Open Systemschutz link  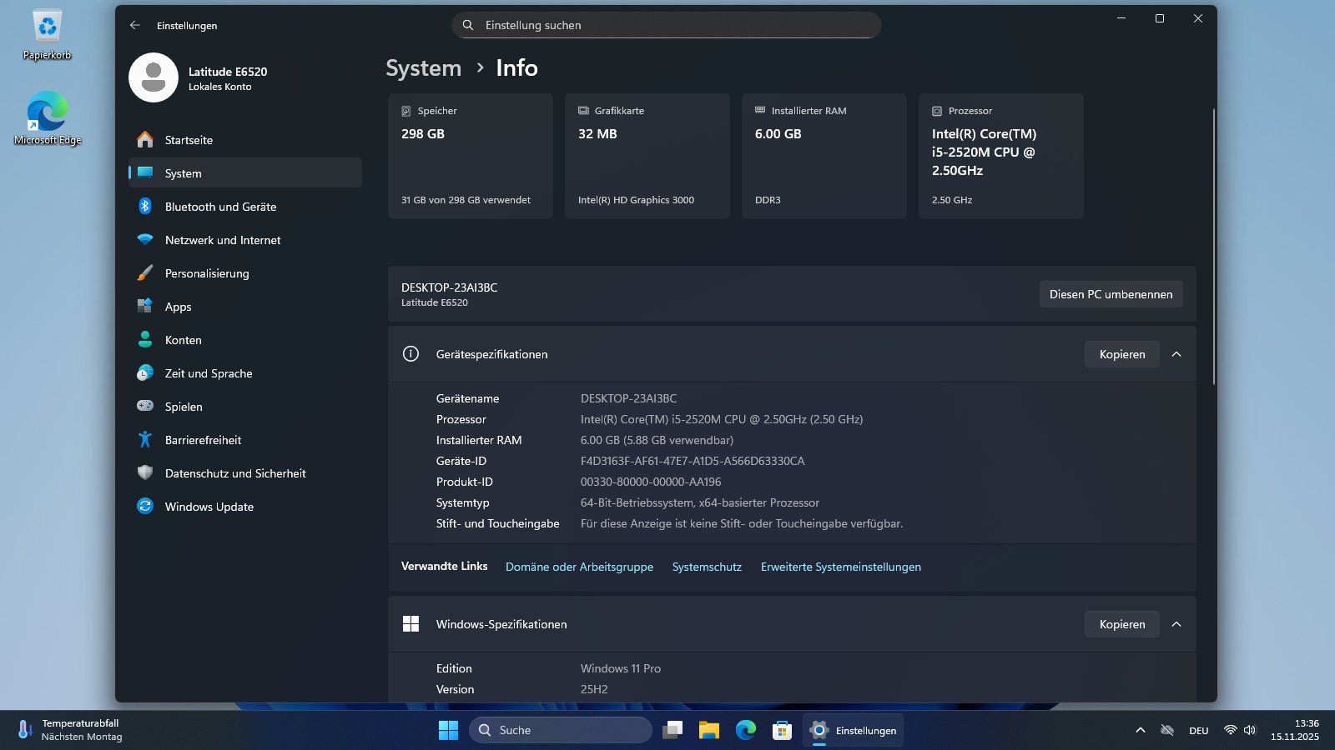[707, 567]
